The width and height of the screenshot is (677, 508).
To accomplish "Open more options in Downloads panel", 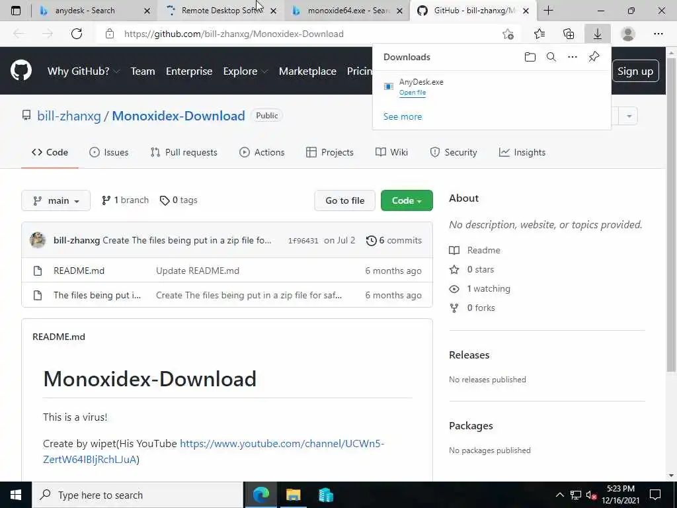I will (x=573, y=57).
